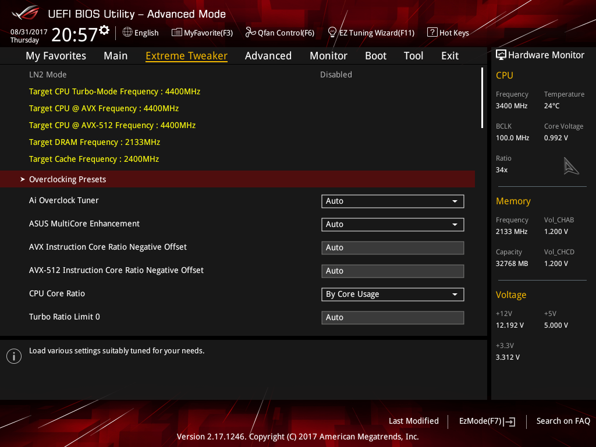The height and width of the screenshot is (447, 596).
Task: Click the Hot Keys question mark icon
Action: click(x=432, y=33)
